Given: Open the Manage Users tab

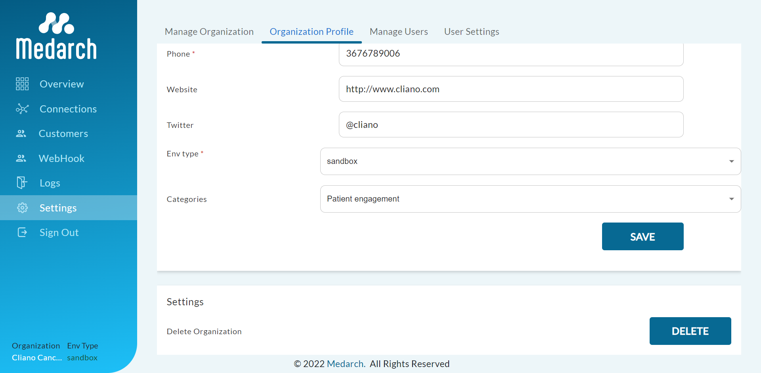Looking at the screenshot, I should click(x=399, y=32).
